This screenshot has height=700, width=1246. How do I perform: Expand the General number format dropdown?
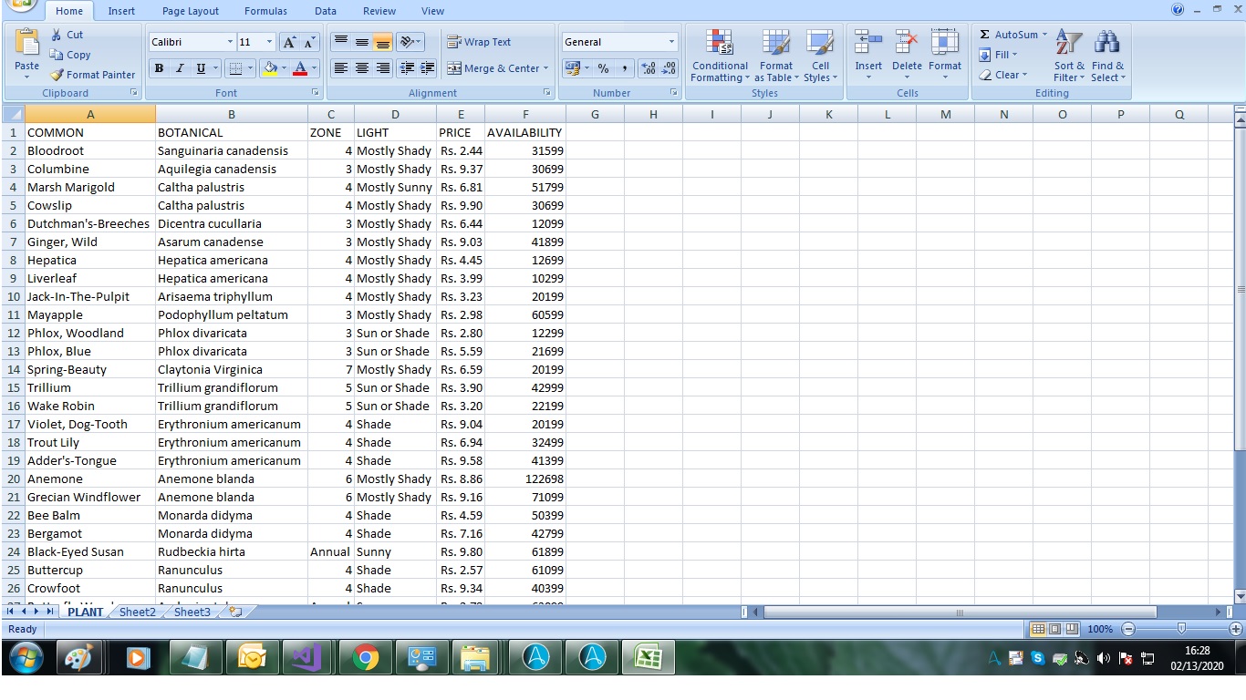click(x=671, y=42)
